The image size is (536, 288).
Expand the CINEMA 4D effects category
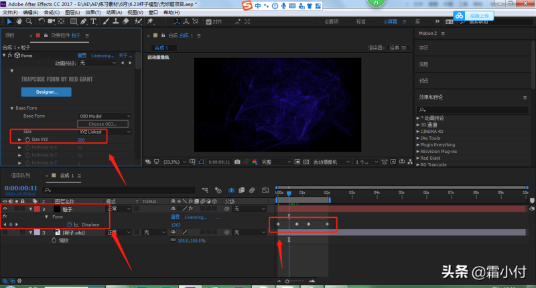pyautogui.click(x=418, y=132)
